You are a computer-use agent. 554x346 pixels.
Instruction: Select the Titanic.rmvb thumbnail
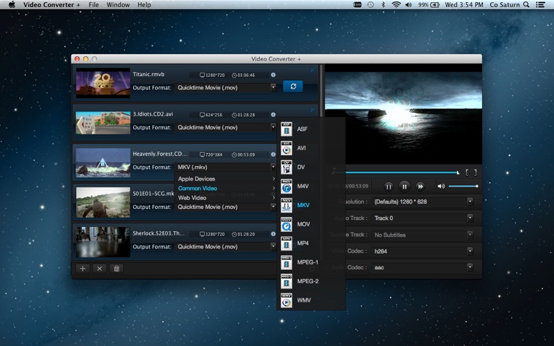[103, 83]
